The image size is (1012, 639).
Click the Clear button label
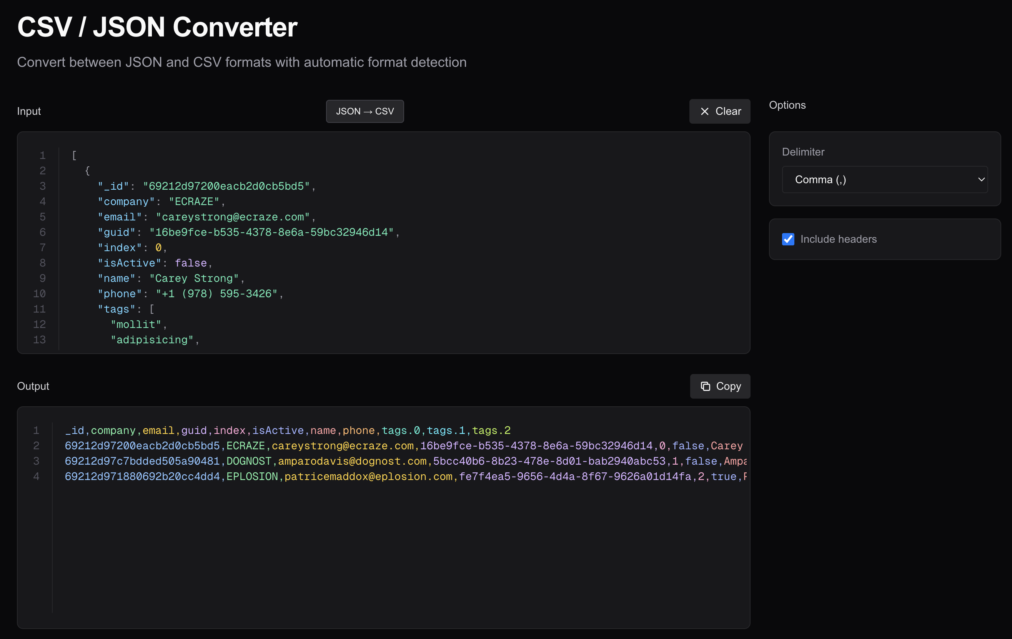[x=728, y=111]
